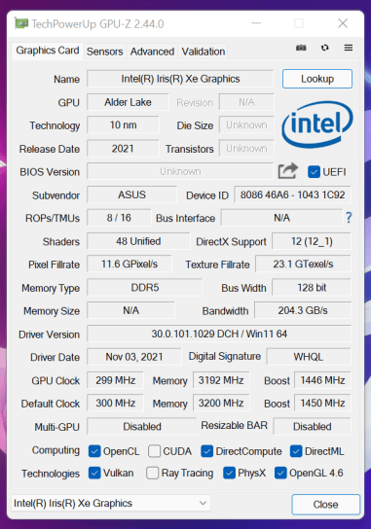The width and height of the screenshot is (371, 529).
Task: Toggle the CUDA checkbox
Action: (154, 451)
